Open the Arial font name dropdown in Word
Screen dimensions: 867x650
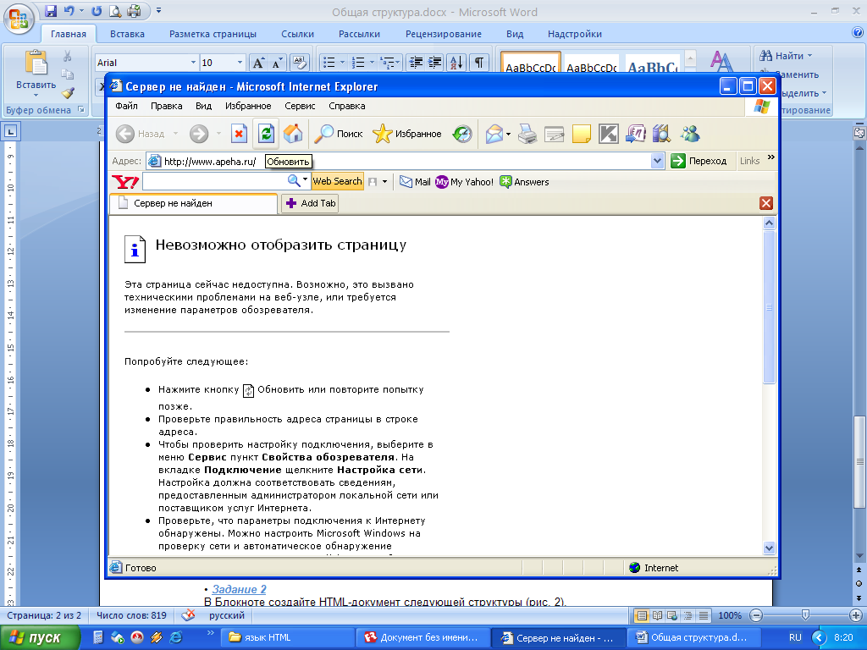click(193, 63)
